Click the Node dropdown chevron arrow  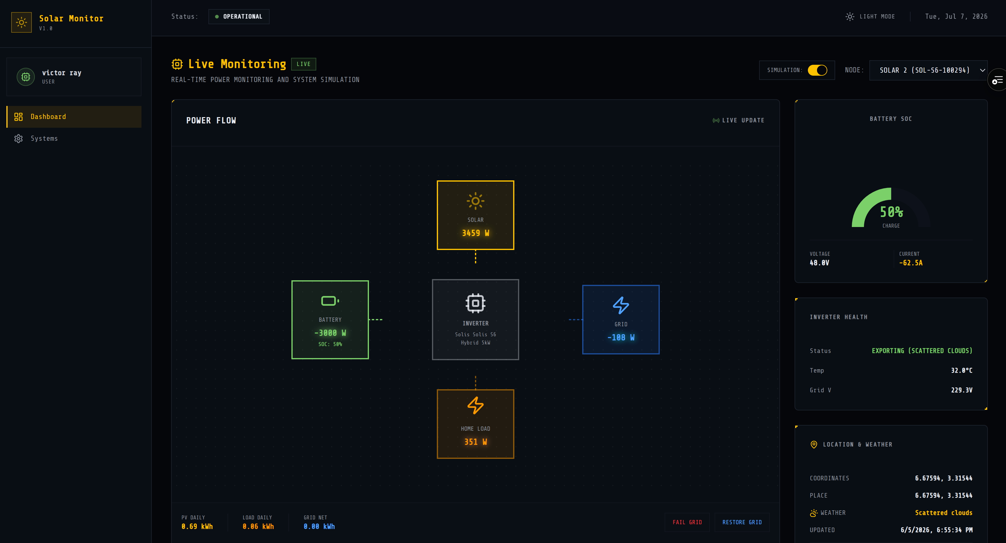[983, 71]
